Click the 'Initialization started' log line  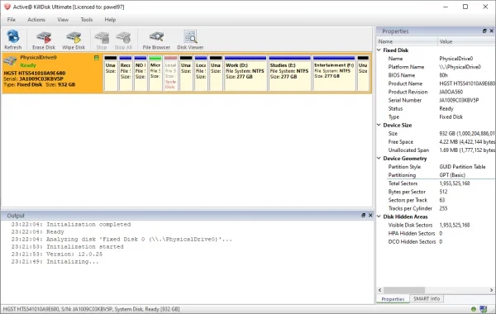tap(68, 246)
